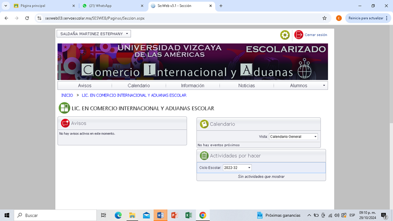Reload the current page
This screenshot has height=221, width=393.
pos(27,18)
